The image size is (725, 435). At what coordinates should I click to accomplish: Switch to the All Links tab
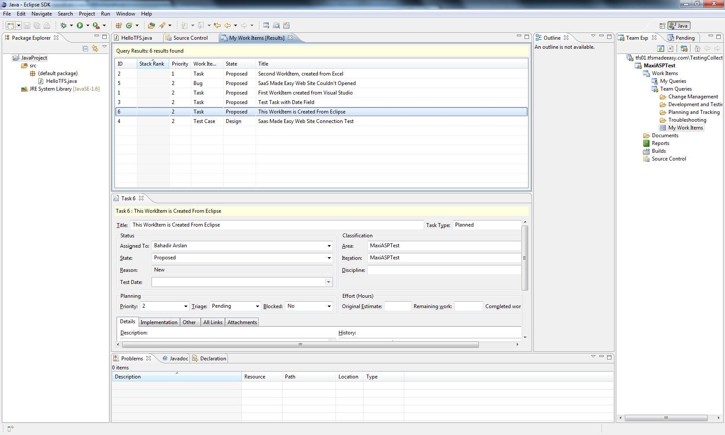point(213,322)
